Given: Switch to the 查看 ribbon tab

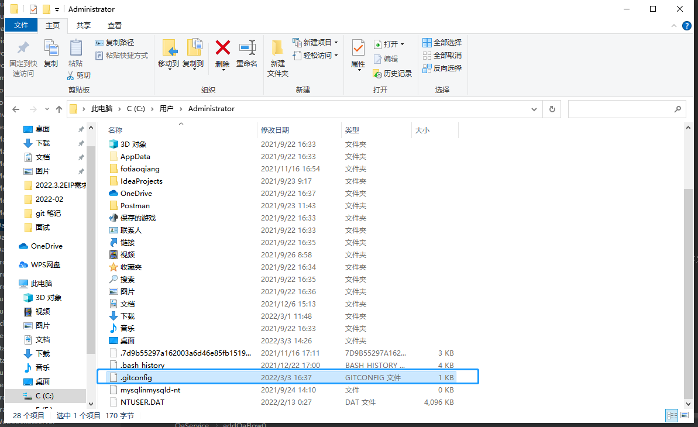Looking at the screenshot, I should [115, 25].
